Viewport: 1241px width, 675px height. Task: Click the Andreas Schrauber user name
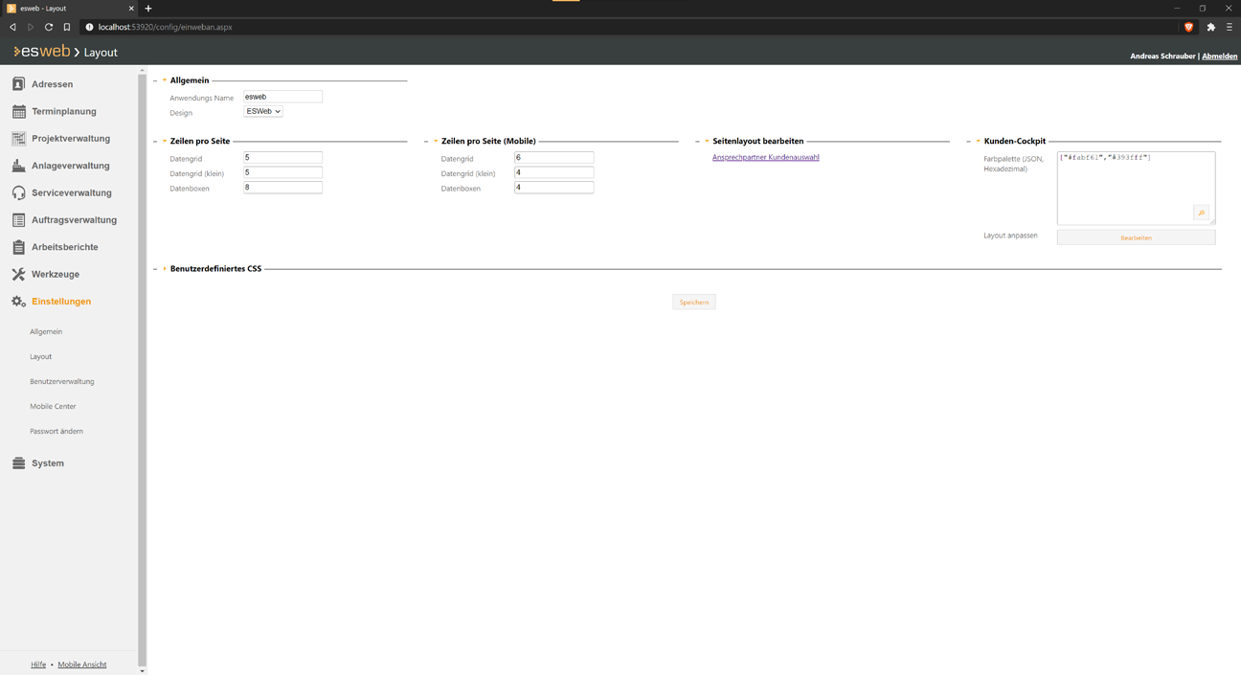tap(1162, 56)
